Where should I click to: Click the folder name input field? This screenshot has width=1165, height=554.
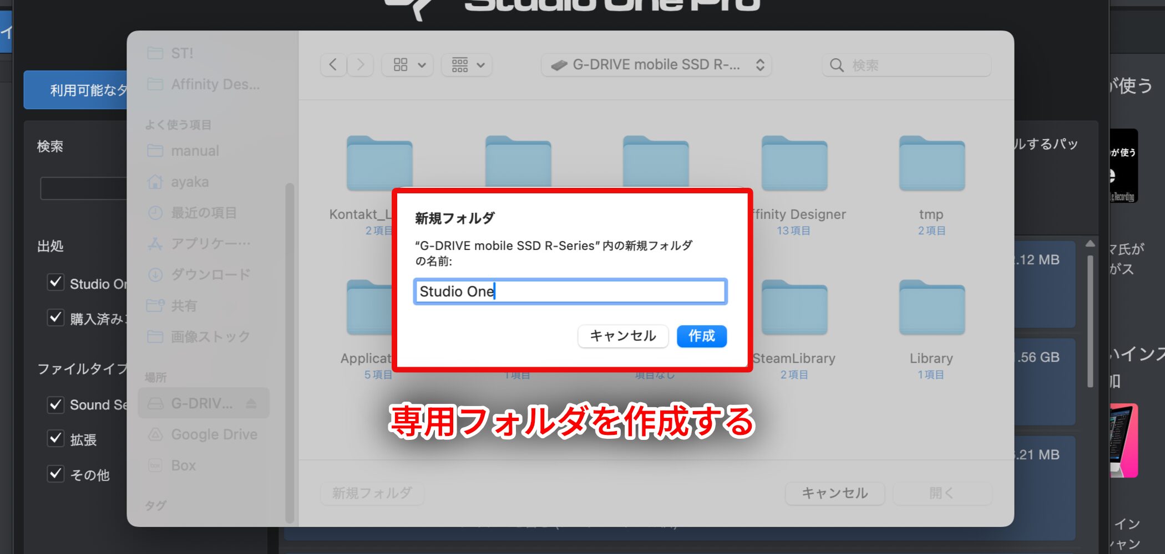570,291
